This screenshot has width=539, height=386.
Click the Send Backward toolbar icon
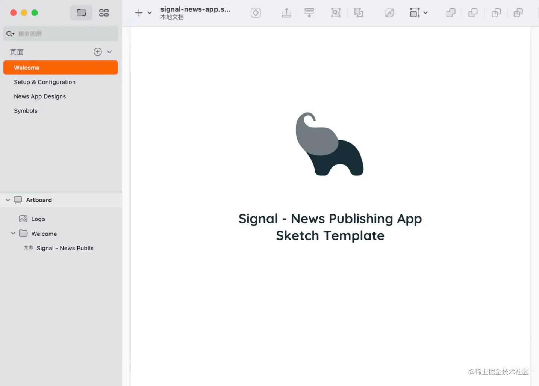click(309, 13)
